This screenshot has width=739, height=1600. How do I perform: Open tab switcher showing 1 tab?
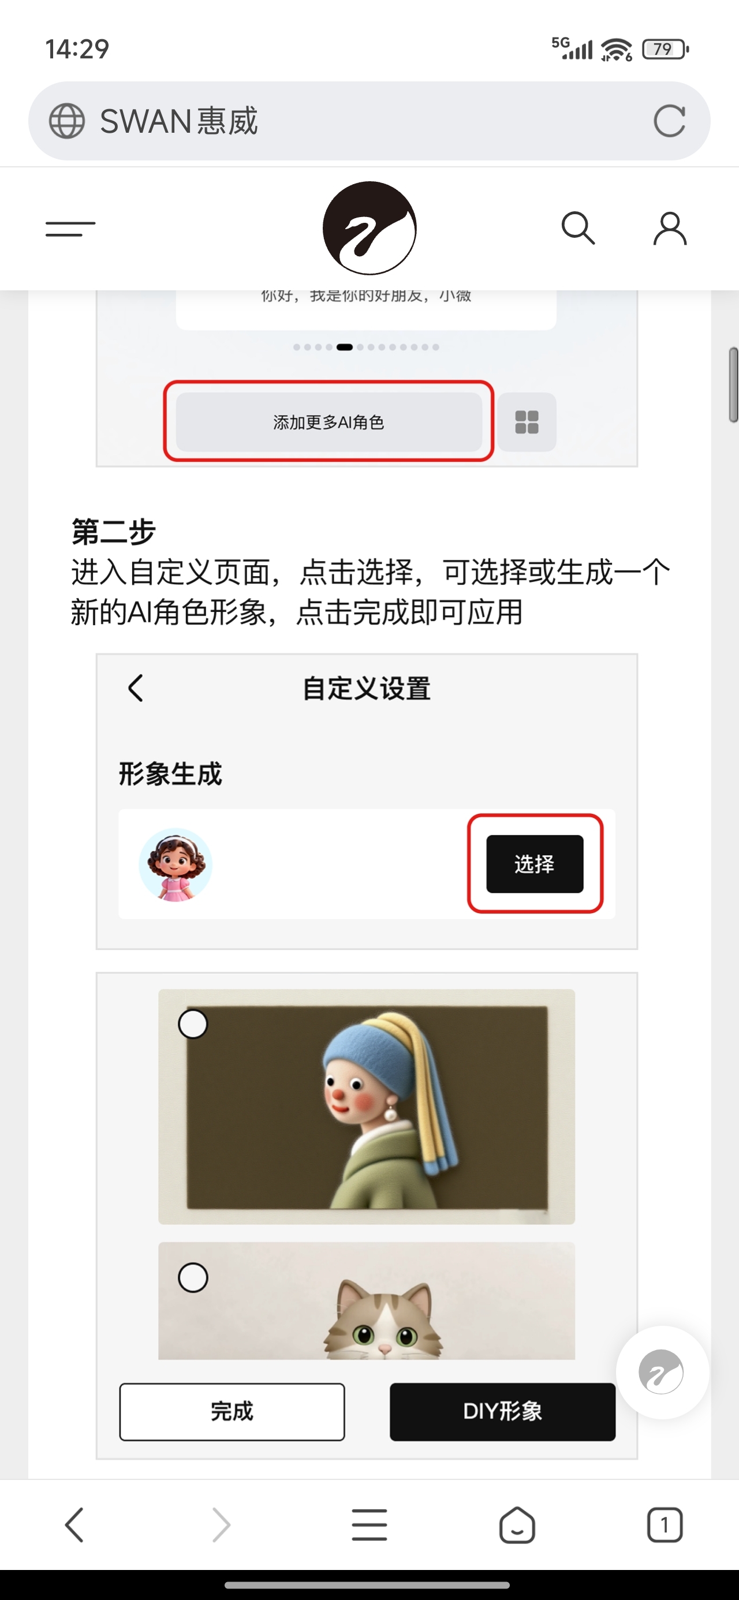tap(665, 1525)
